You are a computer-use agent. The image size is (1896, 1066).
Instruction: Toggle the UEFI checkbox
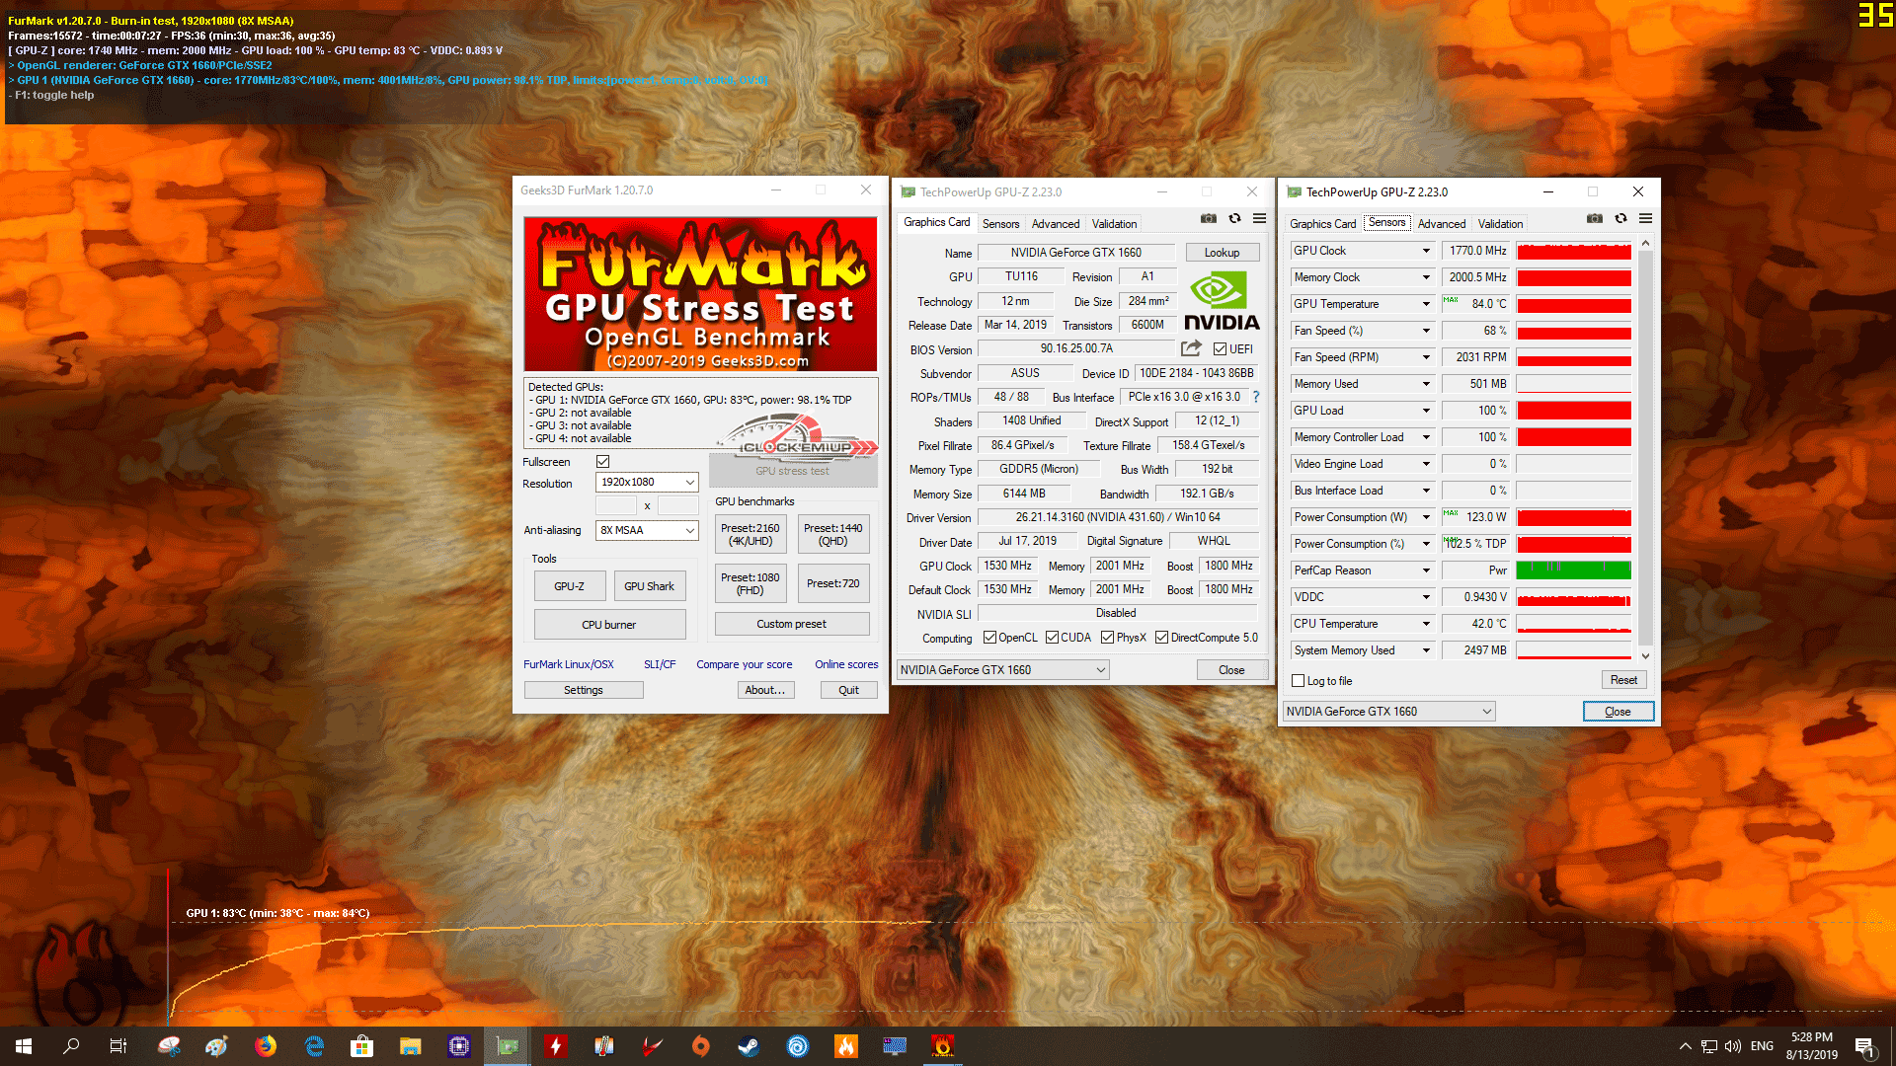1221,349
